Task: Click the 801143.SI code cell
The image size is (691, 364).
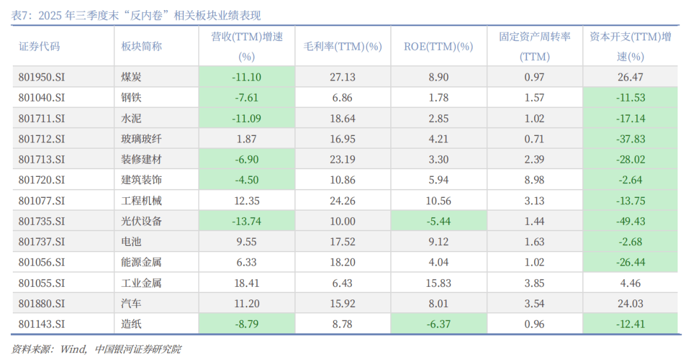Action: pyautogui.click(x=42, y=324)
